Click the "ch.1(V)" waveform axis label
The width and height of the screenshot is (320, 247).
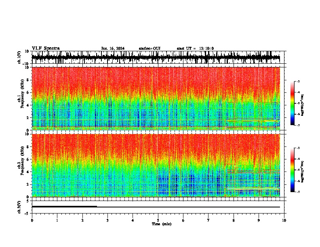(19, 57)
